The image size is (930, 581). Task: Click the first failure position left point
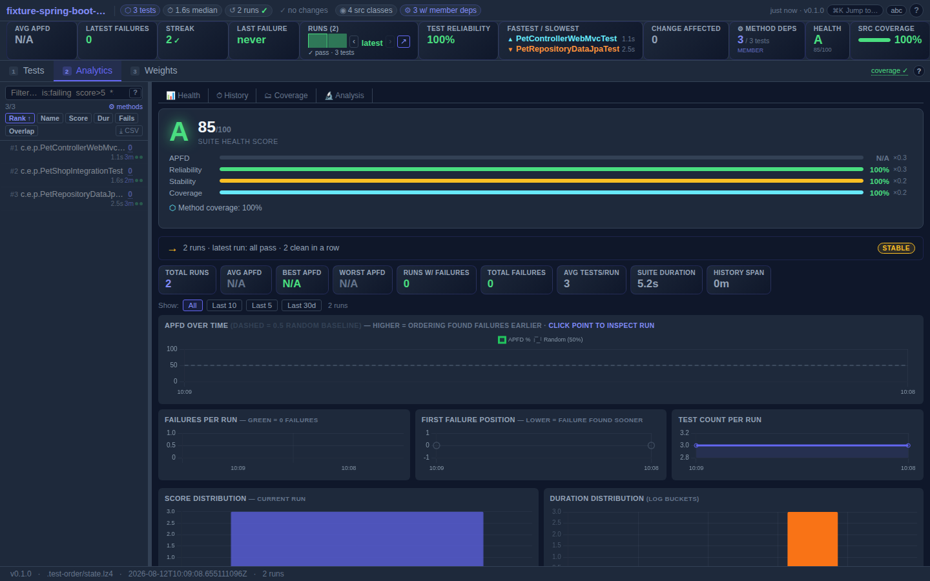(x=437, y=445)
